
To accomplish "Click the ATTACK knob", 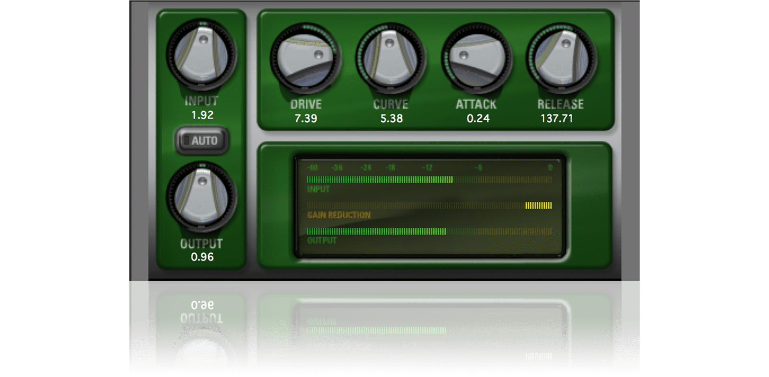I will click(x=477, y=58).
